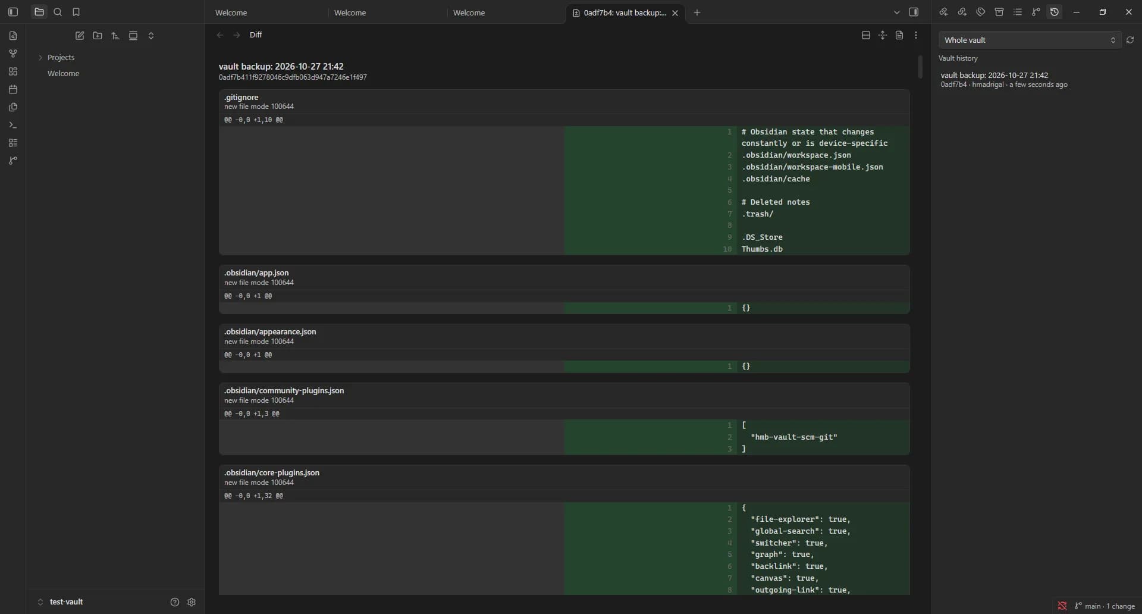The height and width of the screenshot is (614, 1142).
Task: Open the Whole vault scope dropdown
Action: pyautogui.click(x=1030, y=40)
